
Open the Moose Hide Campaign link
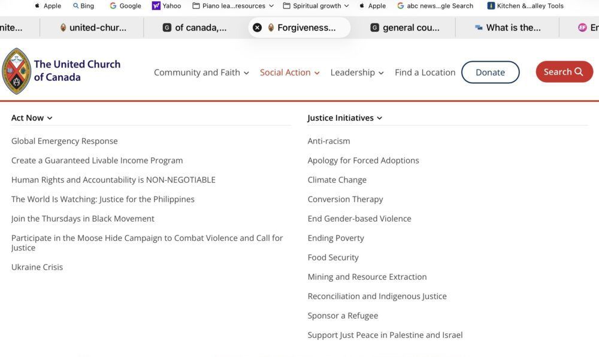coord(147,243)
